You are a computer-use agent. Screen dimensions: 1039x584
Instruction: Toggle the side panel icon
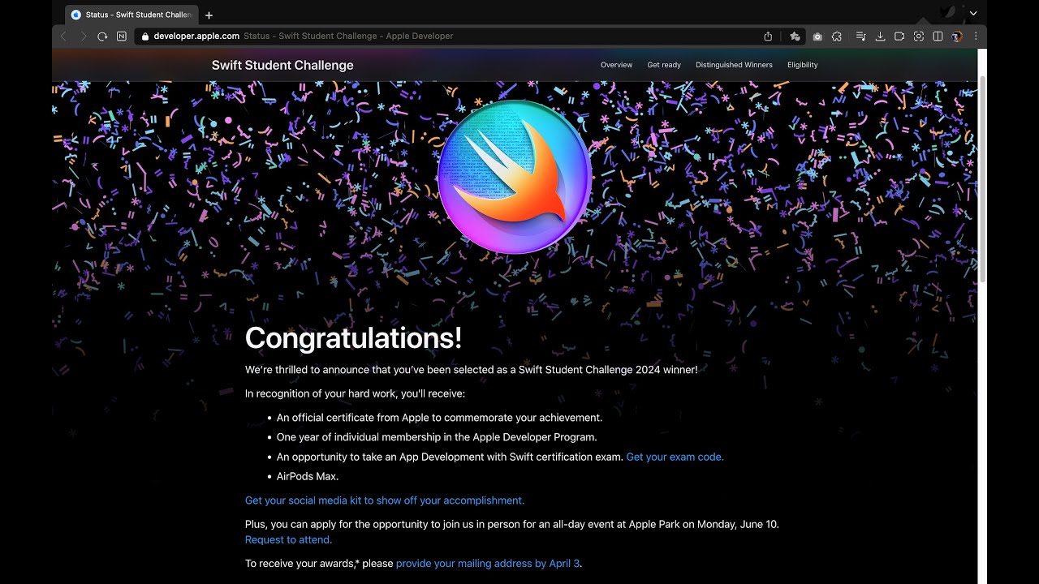(x=938, y=36)
